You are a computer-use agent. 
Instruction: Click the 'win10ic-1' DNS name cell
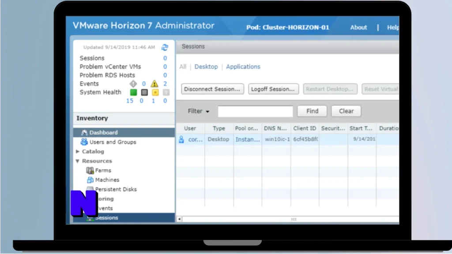[x=277, y=139]
